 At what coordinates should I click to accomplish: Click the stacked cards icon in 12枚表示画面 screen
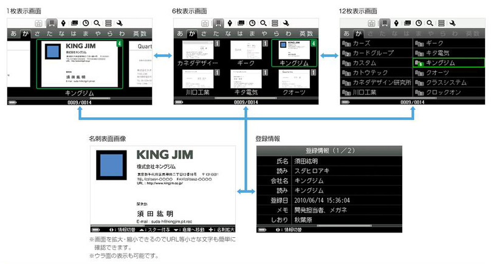[407, 23]
